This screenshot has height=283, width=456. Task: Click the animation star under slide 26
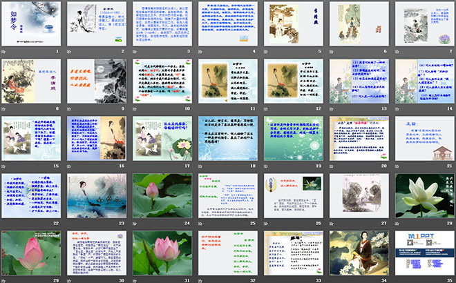[266, 224]
